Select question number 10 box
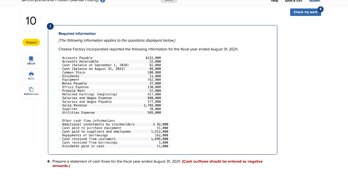Viewport: 348px width, 176px height. [x=31, y=21]
